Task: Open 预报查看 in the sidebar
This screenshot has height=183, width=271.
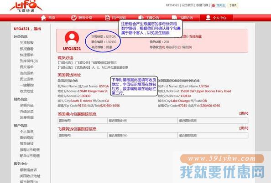Action: 26,49
